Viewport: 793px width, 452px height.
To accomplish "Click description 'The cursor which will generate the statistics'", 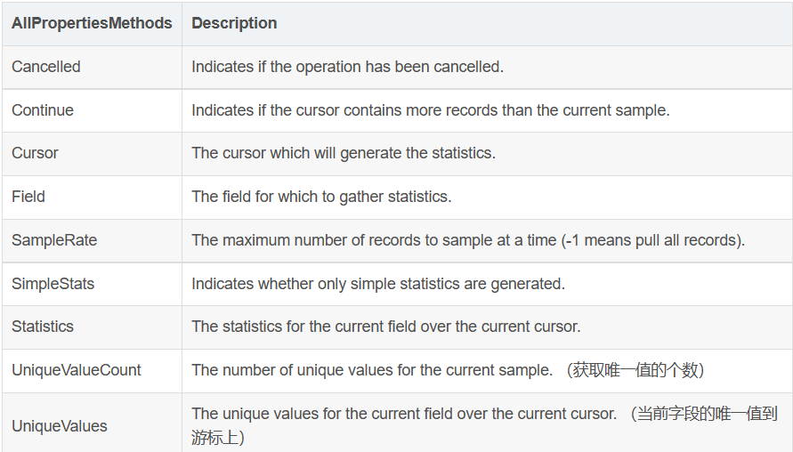I will tap(344, 153).
